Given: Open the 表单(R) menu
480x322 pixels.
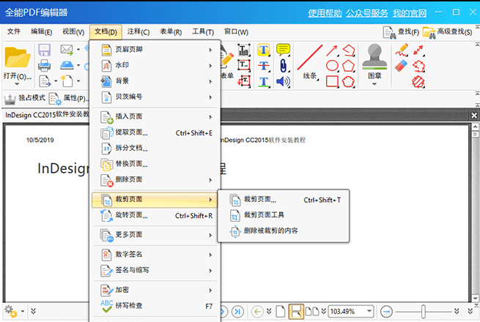Looking at the screenshot, I should click(x=171, y=31).
